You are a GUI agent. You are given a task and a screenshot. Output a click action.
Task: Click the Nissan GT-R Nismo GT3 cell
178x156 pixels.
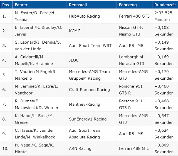[x=135, y=31]
